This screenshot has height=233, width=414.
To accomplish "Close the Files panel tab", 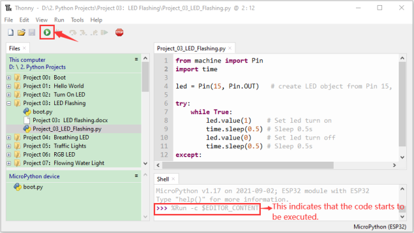I will (24, 48).
